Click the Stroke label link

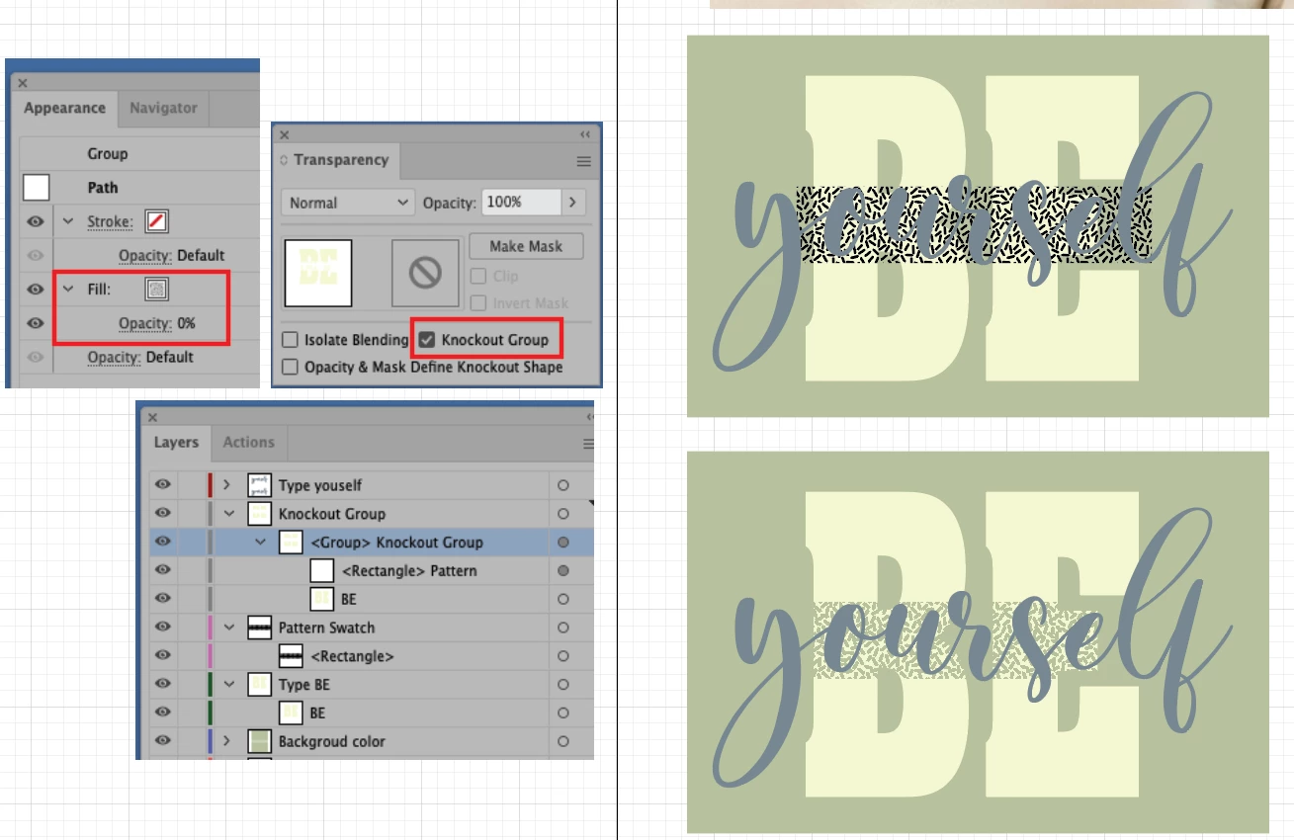110,221
